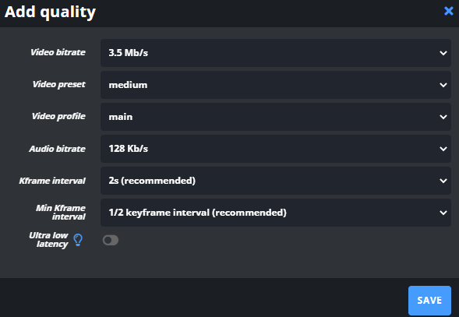This screenshot has width=459, height=317.
Task: Save the quality settings
Action: pyautogui.click(x=429, y=301)
